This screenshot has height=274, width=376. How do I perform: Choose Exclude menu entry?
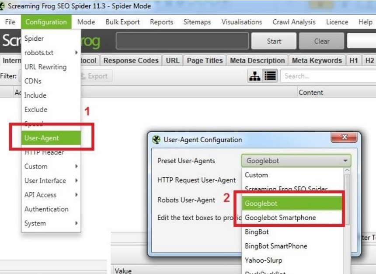point(51,109)
